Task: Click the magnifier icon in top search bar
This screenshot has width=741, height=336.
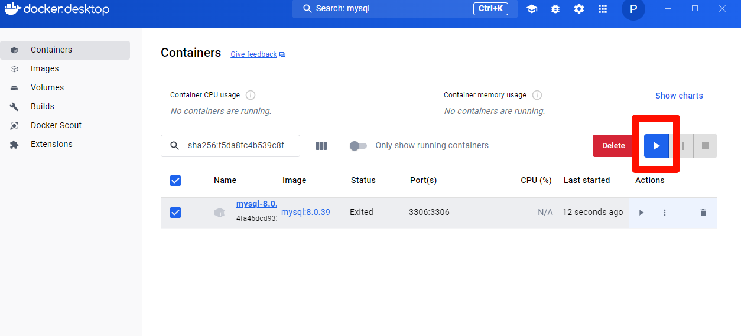Action: point(307,9)
